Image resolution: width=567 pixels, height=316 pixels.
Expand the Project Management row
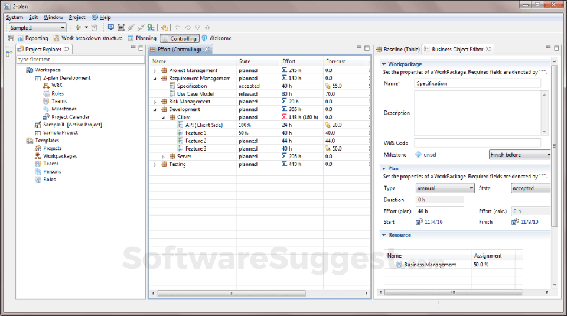[x=155, y=70]
